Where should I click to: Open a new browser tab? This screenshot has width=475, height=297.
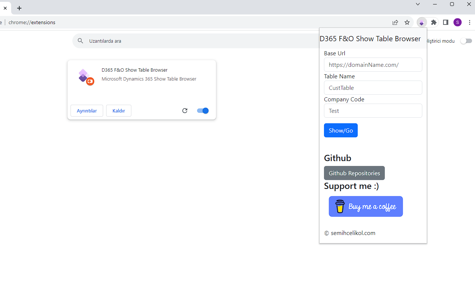point(19,8)
